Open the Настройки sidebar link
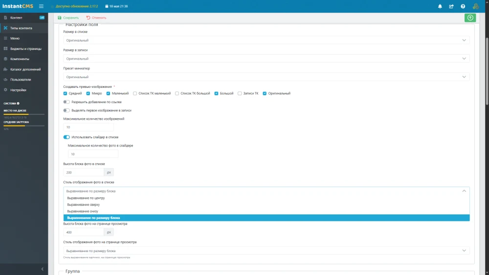 (24, 90)
